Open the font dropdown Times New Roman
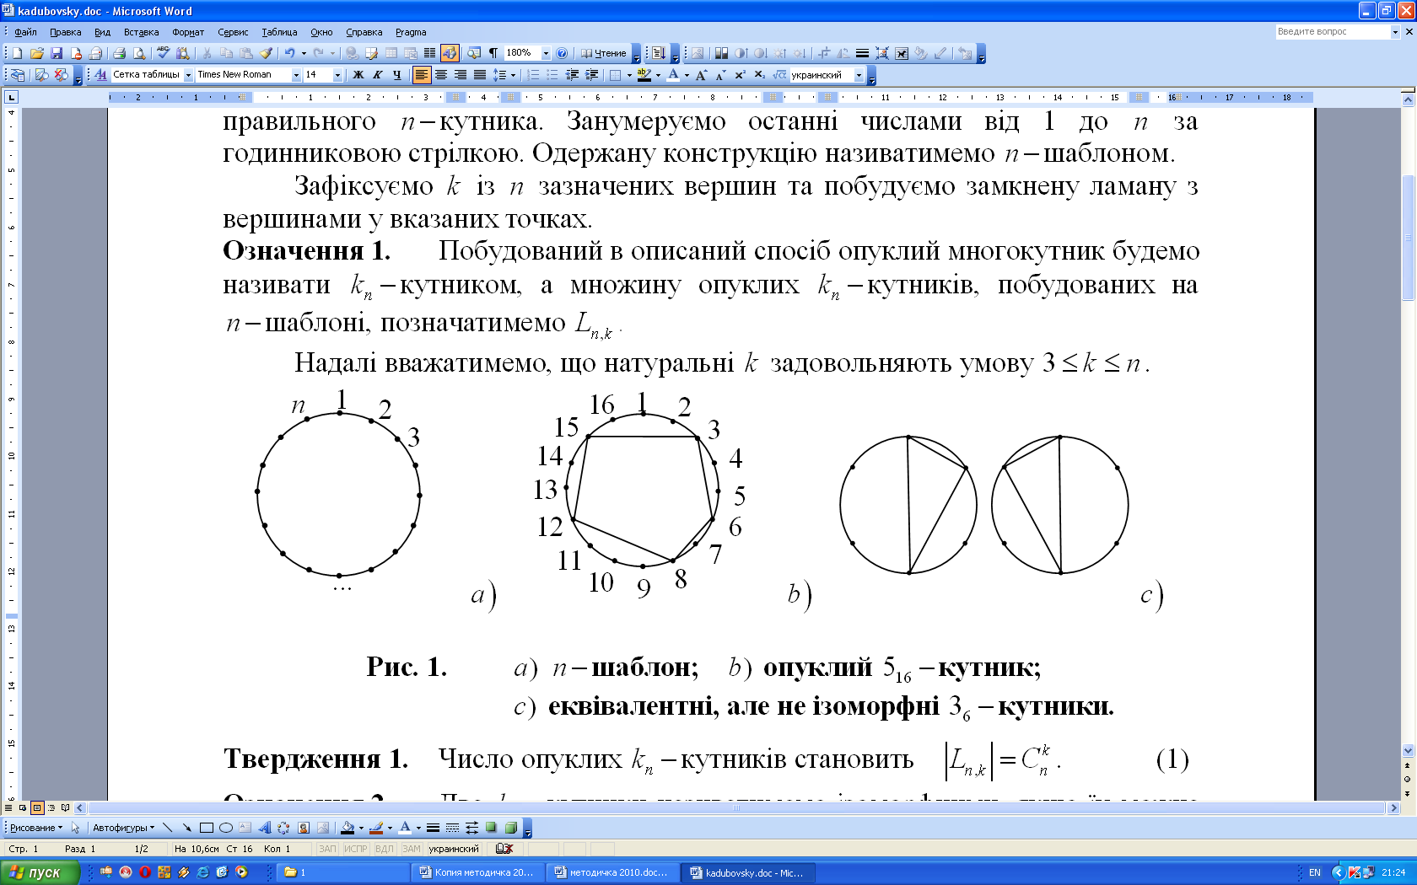The width and height of the screenshot is (1417, 885). point(296,75)
